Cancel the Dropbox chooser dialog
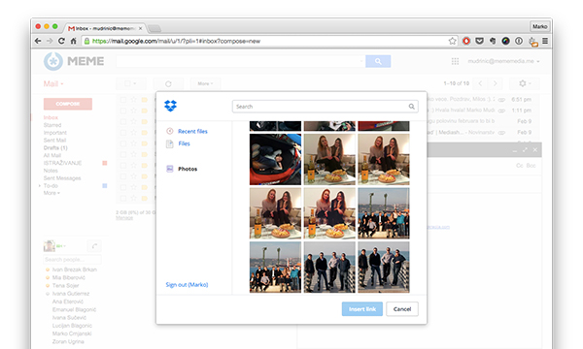583x349 pixels. point(402,309)
